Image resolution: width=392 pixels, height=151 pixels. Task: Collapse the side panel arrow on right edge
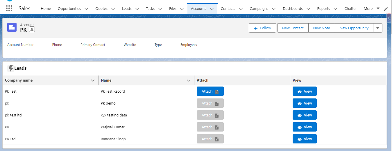coord(389,19)
